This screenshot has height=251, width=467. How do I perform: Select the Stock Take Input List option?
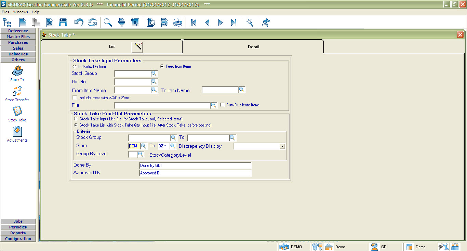pos(76,119)
